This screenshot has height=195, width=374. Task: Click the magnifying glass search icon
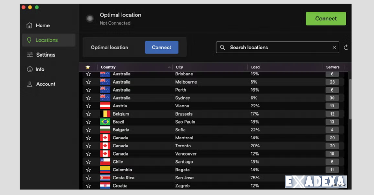tap(222, 47)
